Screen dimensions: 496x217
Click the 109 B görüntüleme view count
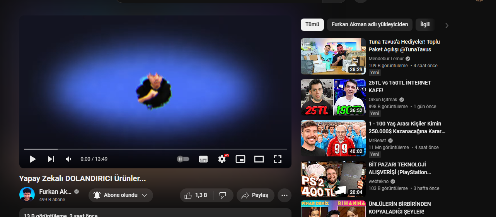click(x=388, y=66)
